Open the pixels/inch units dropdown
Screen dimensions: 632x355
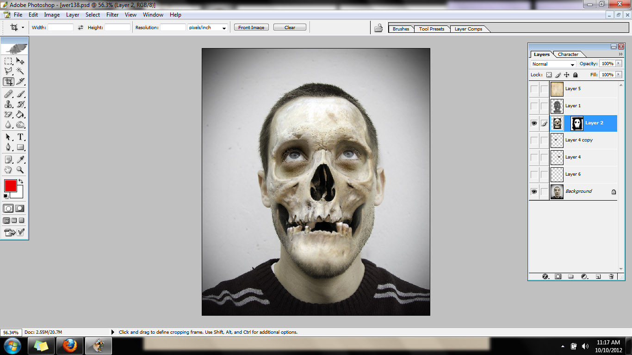coord(208,28)
